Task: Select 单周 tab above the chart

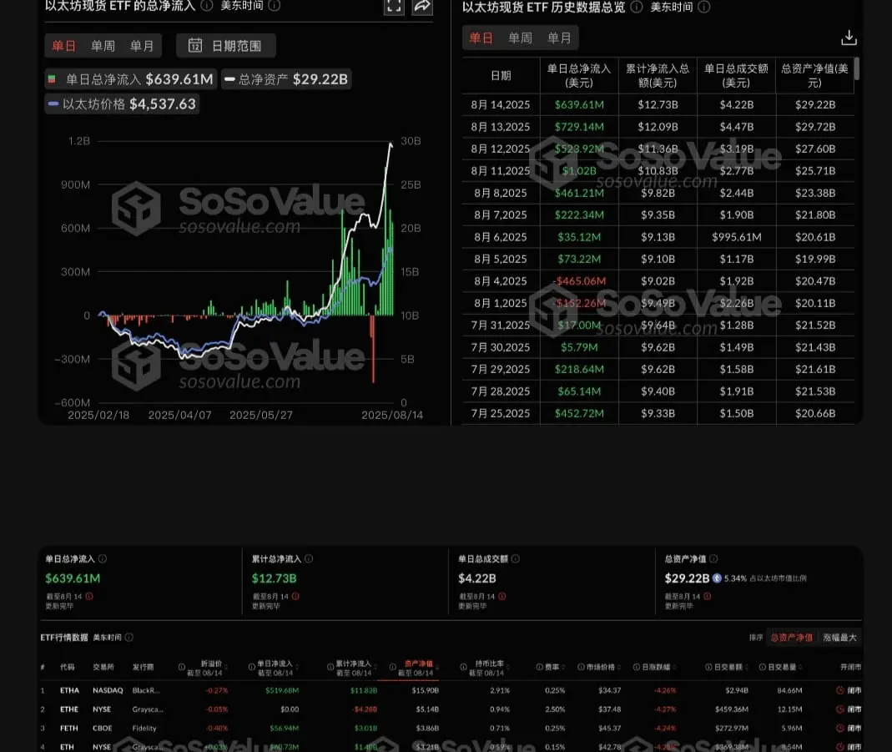Action: pos(103,46)
